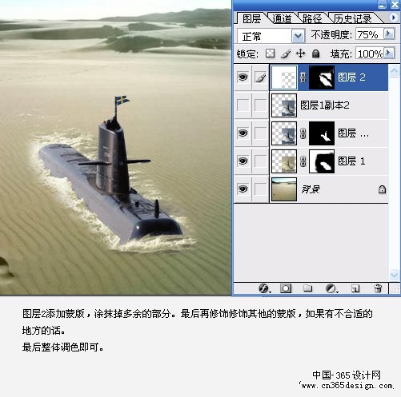Switch to the 历史记录 tab
Viewport: 401px width, 397px height.
coord(353,18)
